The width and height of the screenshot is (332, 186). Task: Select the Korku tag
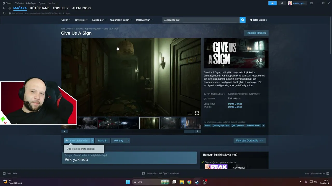click(x=207, y=126)
